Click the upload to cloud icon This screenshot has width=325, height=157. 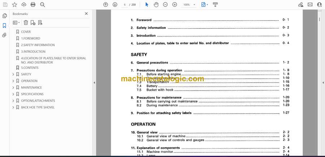pyautogui.click(x=24, y=5)
